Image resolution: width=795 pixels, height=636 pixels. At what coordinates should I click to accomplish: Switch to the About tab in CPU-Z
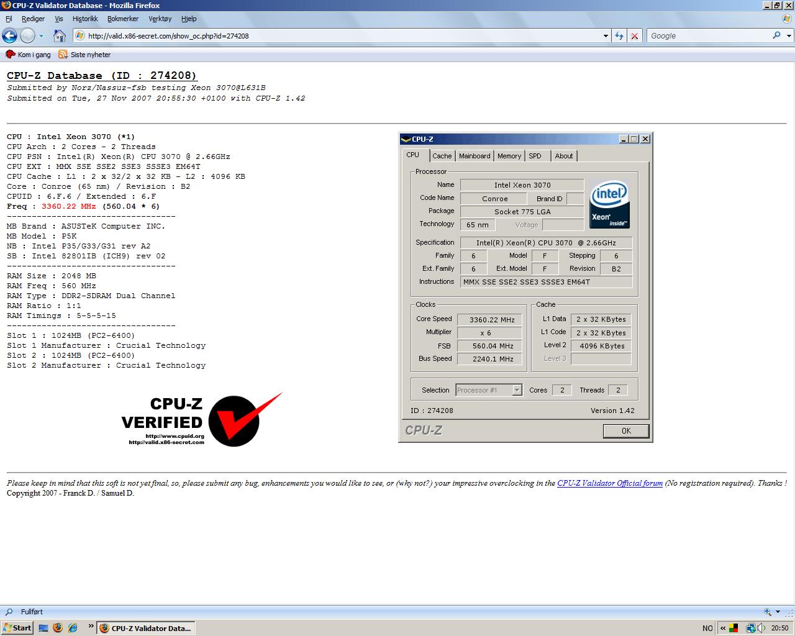pos(564,156)
